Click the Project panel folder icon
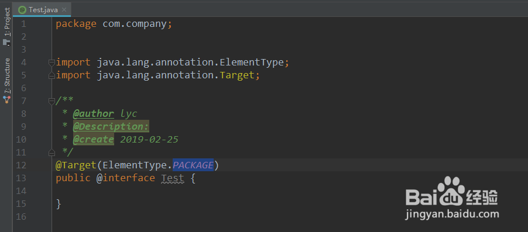 point(7,42)
